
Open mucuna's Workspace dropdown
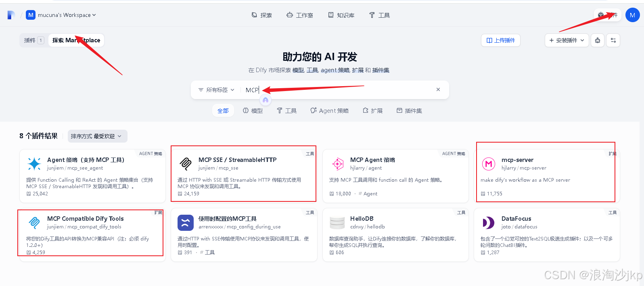coord(61,15)
